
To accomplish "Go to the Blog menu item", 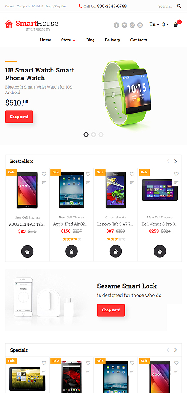I will click(x=90, y=40).
